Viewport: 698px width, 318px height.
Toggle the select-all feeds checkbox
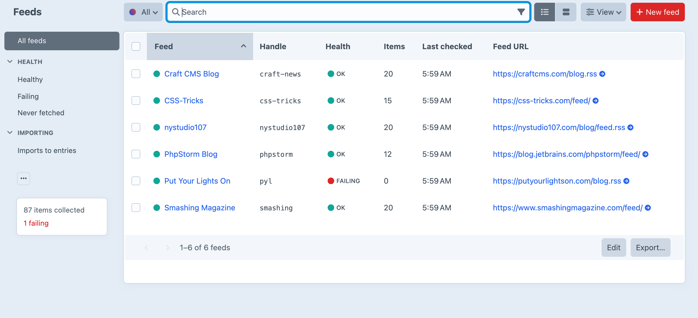click(x=136, y=46)
